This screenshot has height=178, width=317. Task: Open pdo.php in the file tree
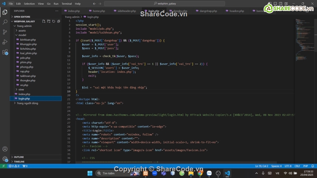tap(25, 58)
